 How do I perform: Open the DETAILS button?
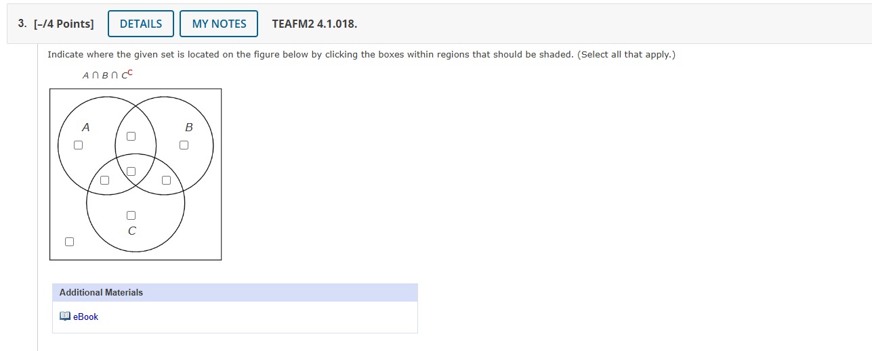[x=141, y=24]
